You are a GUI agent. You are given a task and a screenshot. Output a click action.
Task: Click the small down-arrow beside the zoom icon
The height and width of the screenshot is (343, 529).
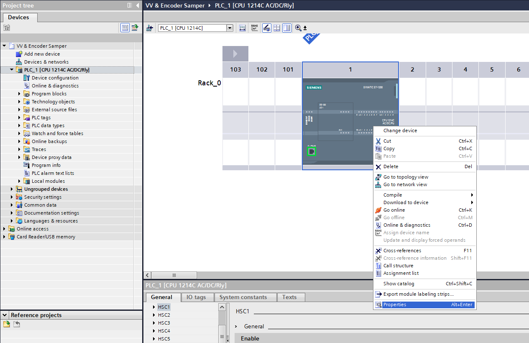click(305, 28)
